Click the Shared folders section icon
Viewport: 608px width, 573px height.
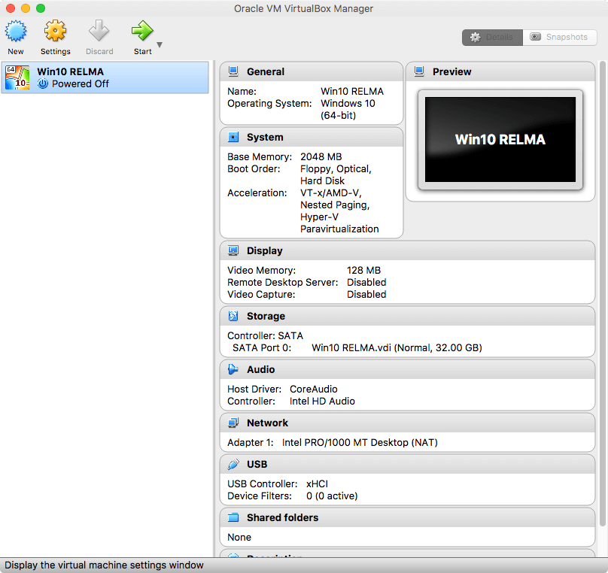[233, 517]
